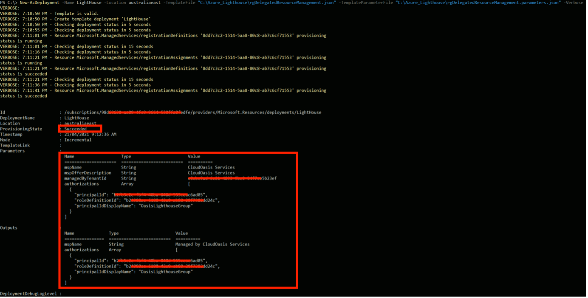Image resolution: width=588 pixels, height=298 pixels.
Task: Click the DeploymentDebugLogLevel label
Action: pos(29,294)
